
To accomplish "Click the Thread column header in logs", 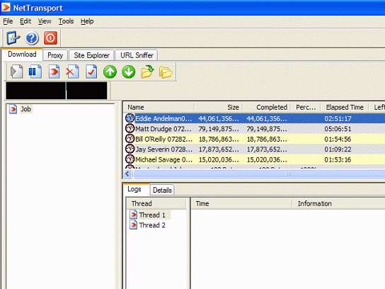I will point(156,203).
